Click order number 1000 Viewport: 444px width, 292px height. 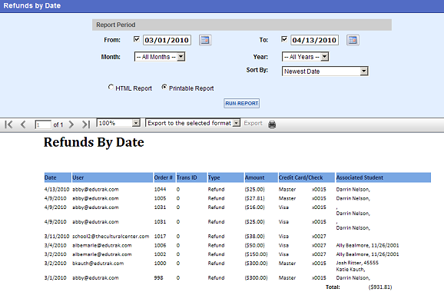click(160, 263)
